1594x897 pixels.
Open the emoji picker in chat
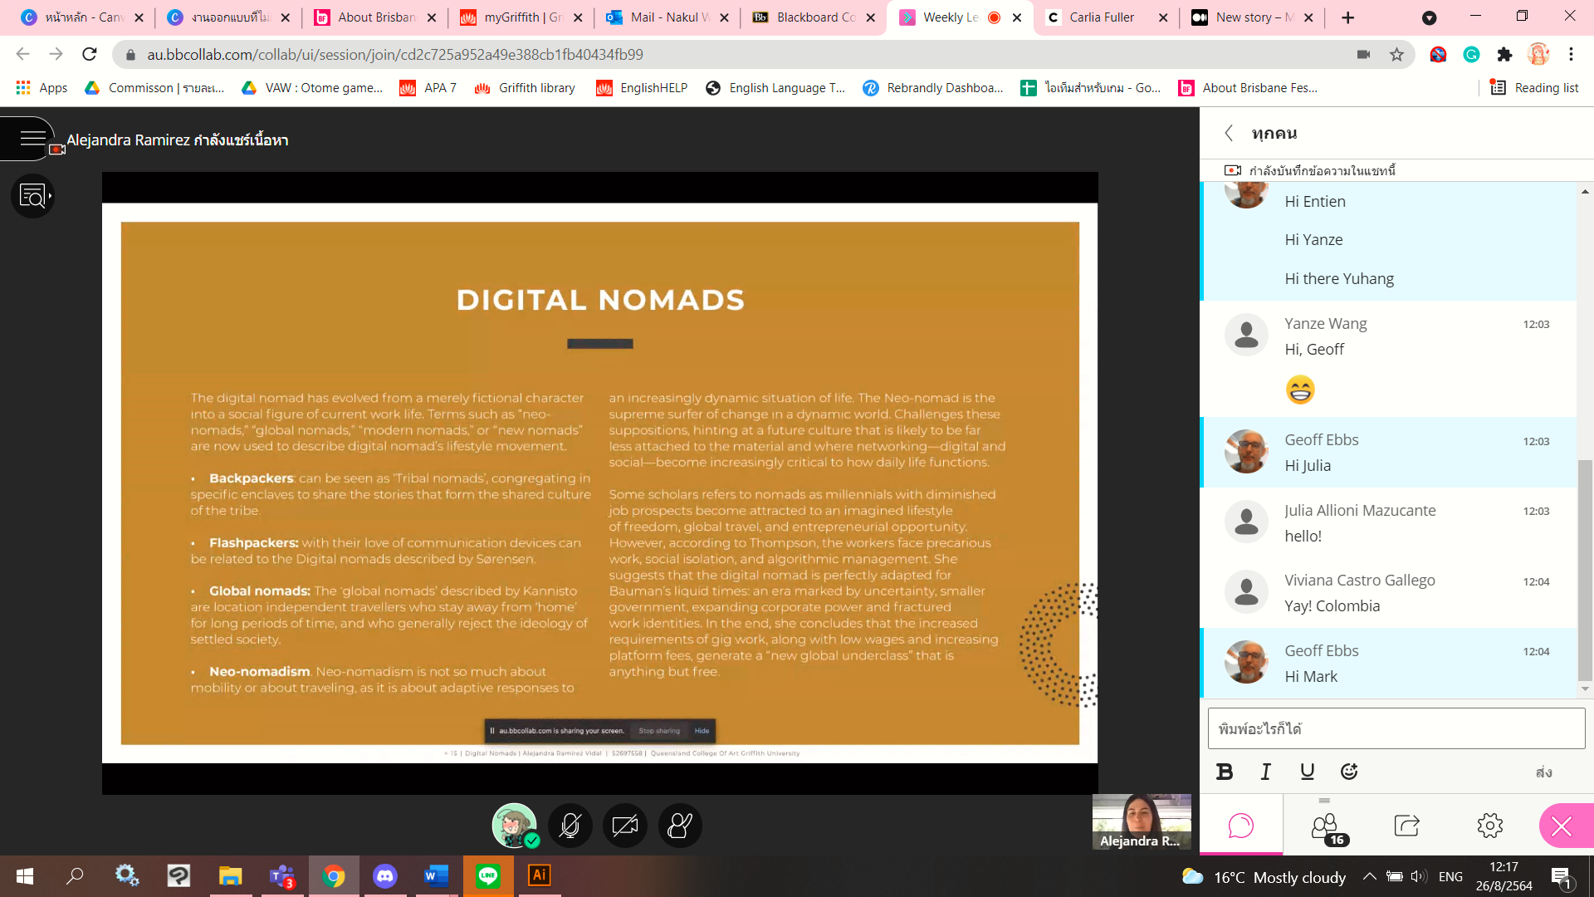pyautogui.click(x=1349, y=772)
